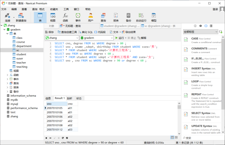Select the information_schema database
Screen dimensions: 225x145
23,96
